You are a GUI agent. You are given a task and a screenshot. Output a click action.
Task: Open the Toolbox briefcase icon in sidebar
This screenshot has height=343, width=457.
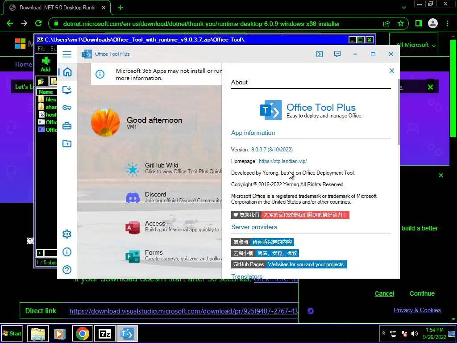[67, 125]
